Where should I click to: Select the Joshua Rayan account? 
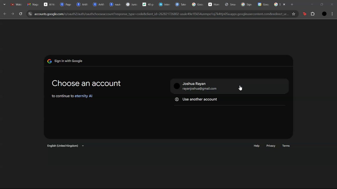pyautogui.click(x=230, y=86)
